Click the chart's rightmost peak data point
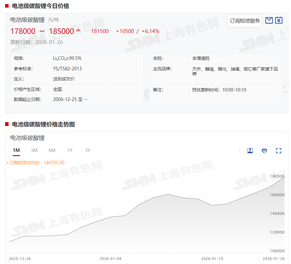 pos(284,177)
